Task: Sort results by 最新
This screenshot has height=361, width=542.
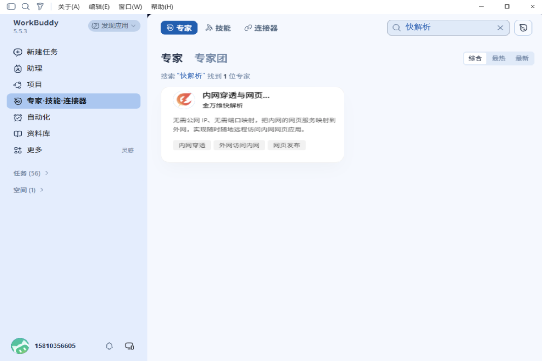Action: point(522,58)
